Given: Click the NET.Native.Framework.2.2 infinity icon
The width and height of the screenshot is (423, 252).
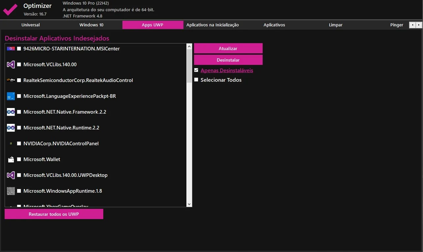Looking at the screenshot, I should 11,112.
